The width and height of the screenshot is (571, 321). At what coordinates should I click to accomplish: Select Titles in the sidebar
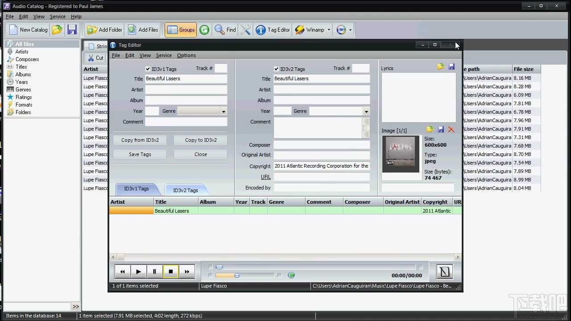[21, 67]
